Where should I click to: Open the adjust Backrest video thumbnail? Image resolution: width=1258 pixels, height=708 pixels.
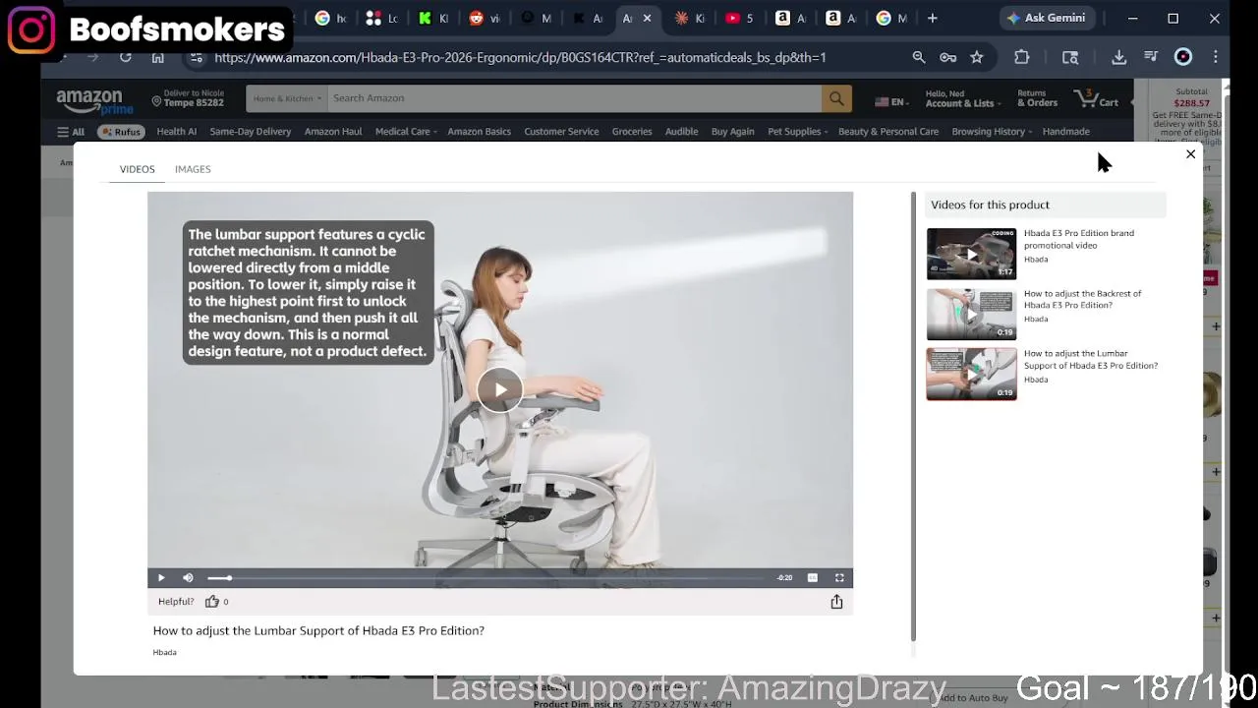(971, 314)
